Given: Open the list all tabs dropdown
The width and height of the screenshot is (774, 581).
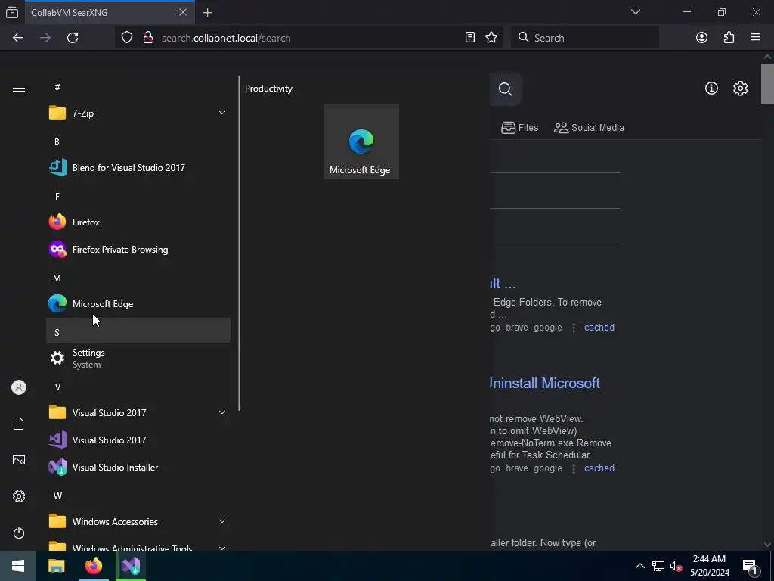Looking at the screenshot, I should coord(635,12).
